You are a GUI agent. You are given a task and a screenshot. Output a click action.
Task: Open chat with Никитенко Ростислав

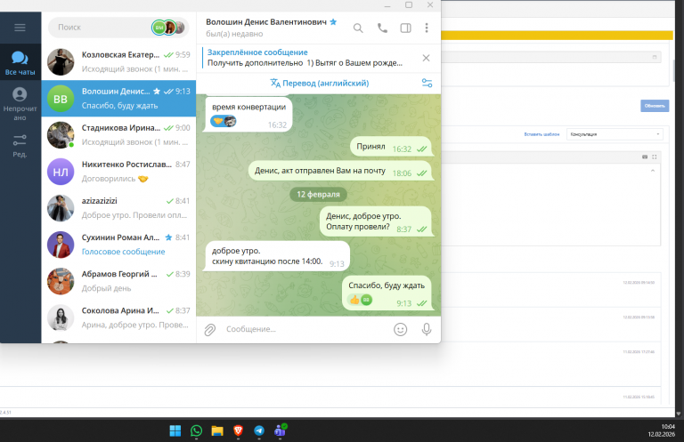[x=118, y=172]
